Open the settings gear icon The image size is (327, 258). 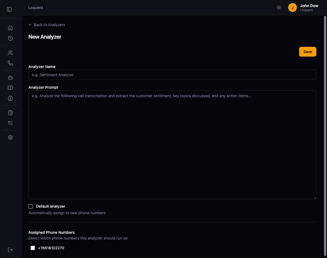10,137
